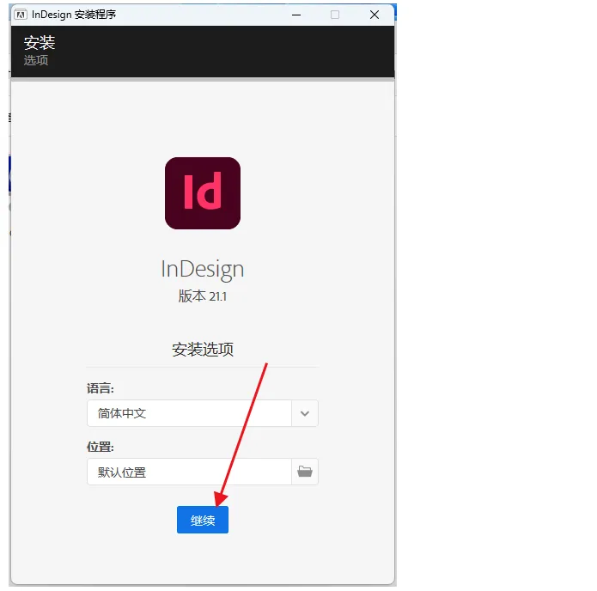Screen dimensions: 597x591
Task: Click the InDesign product name text
Action: pos(203,270)
